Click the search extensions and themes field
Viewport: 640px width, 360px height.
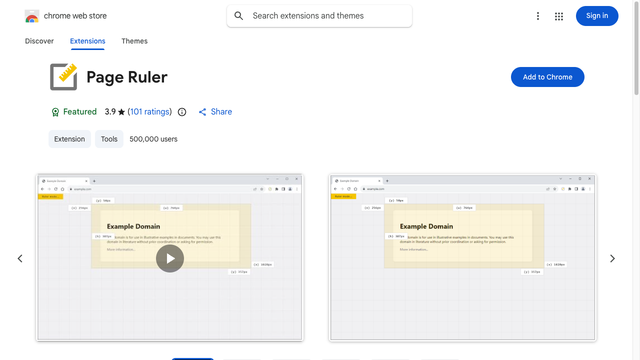coord(319,16)
